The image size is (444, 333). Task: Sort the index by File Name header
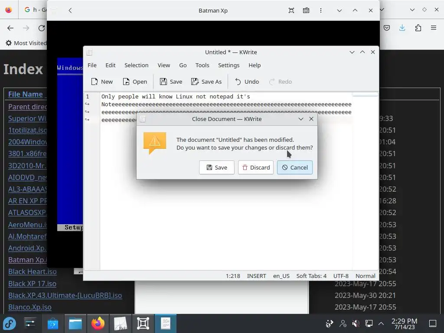point(26,94)
